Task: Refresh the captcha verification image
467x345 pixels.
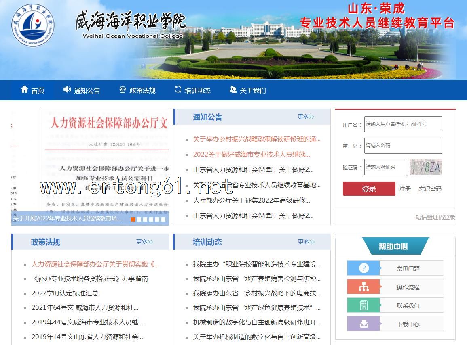Action: pos(425,167)
